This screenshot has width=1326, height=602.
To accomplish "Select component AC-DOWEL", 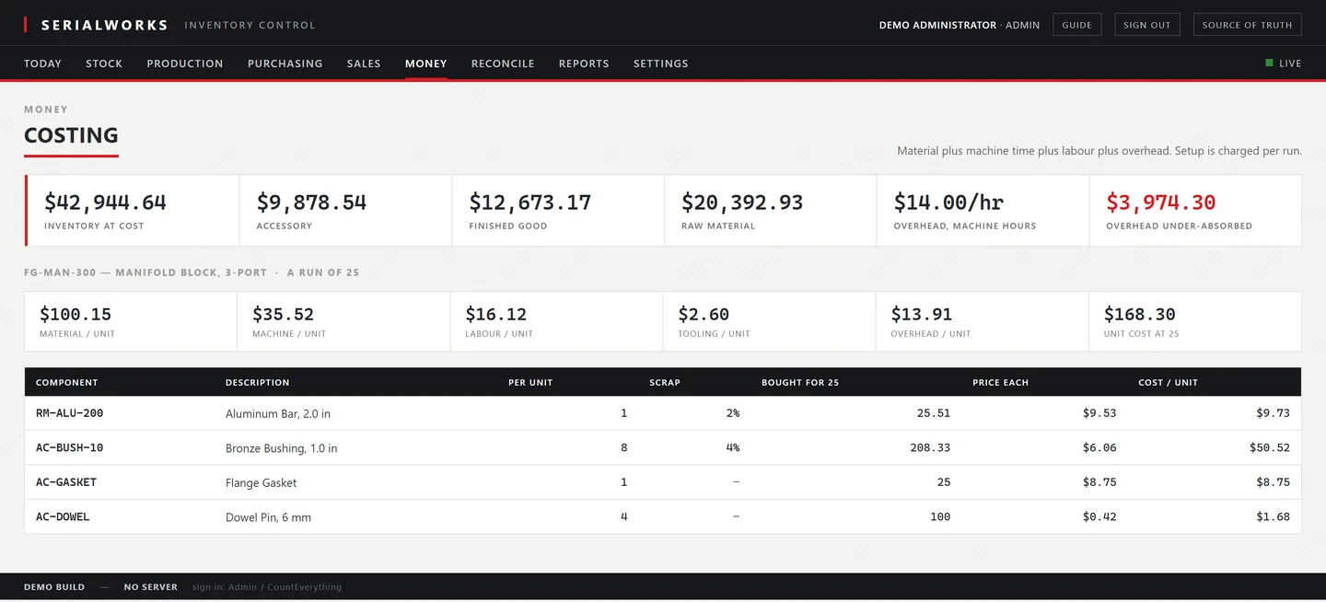I will (63, 516).
